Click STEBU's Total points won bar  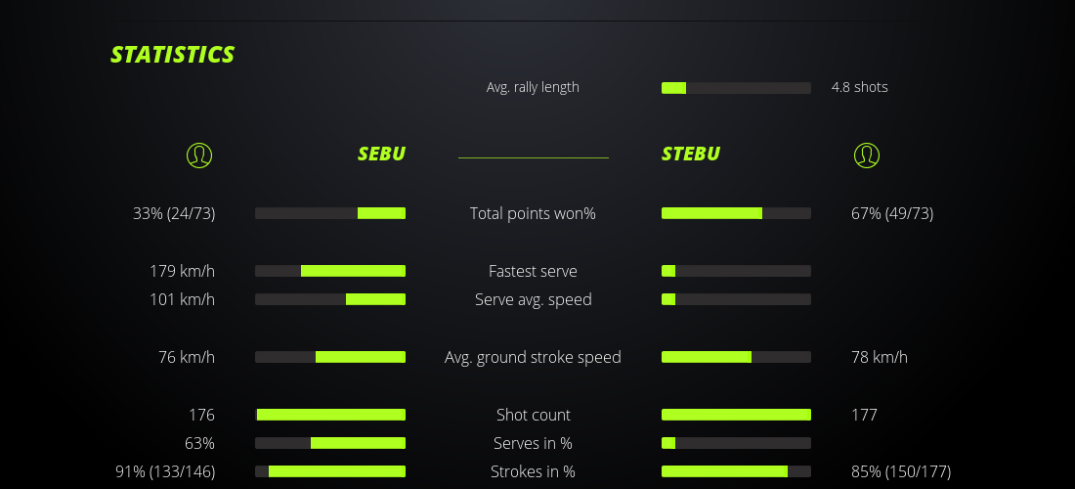(x=736, y=213)
